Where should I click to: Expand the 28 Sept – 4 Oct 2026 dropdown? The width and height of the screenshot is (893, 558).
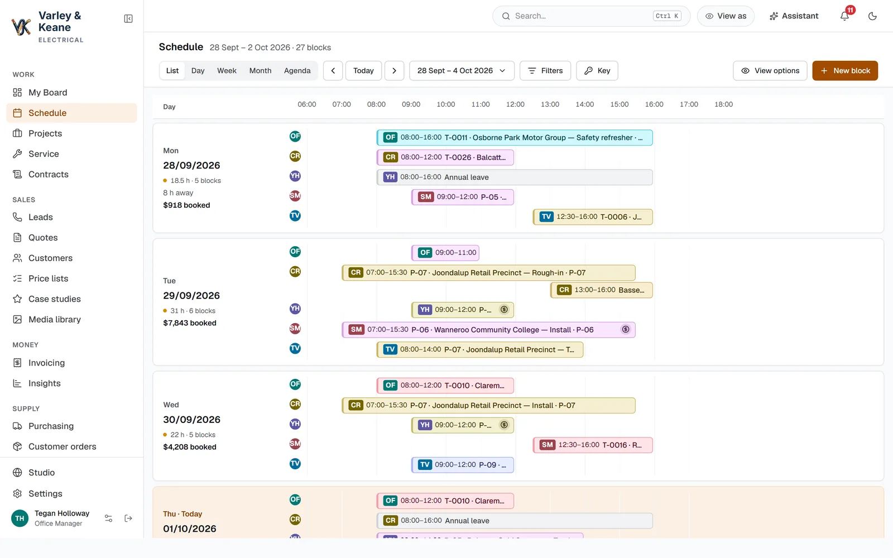[x=462, y=71]
